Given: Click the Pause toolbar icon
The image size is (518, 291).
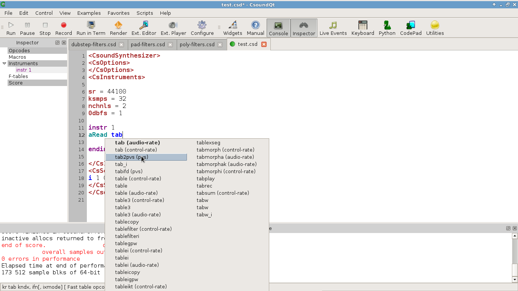Looking at the screenshot, I should click(27, 28).
